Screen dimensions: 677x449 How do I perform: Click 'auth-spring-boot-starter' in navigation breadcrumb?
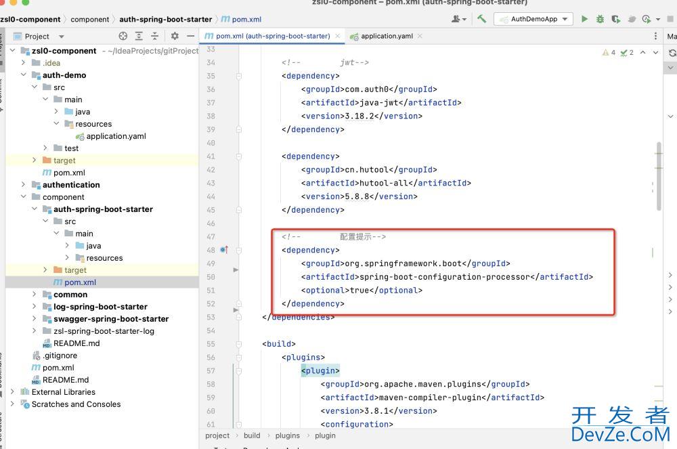click(165, 19)
